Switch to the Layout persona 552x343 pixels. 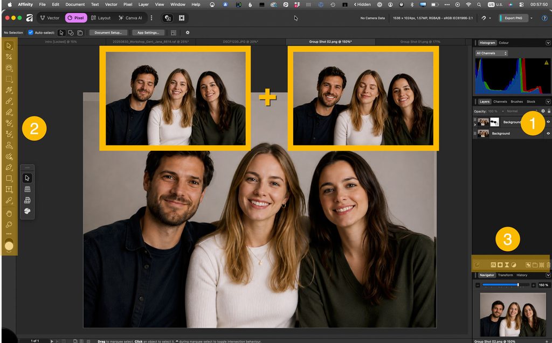[101, 18]
